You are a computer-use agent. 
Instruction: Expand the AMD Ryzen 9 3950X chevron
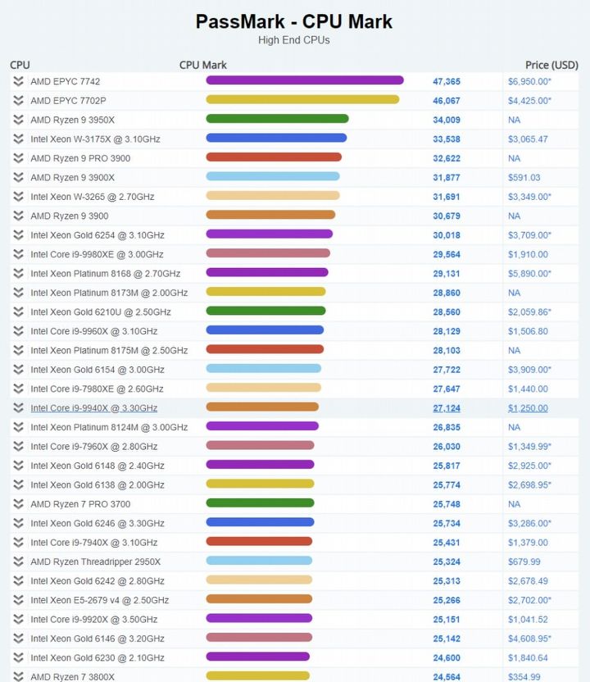(18, 120)
